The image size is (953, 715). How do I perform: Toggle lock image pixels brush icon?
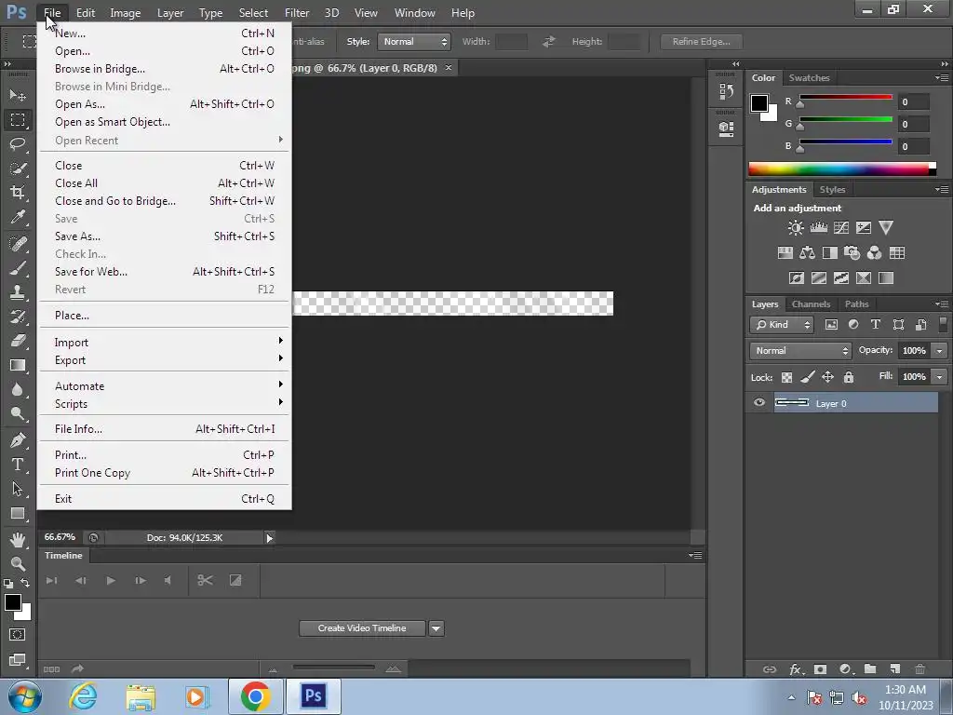click(807, 377)
